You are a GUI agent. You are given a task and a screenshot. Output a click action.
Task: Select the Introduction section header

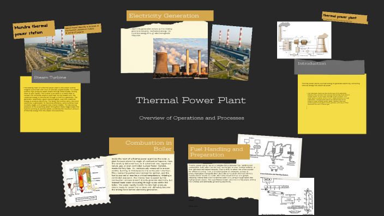click(329, 67)
